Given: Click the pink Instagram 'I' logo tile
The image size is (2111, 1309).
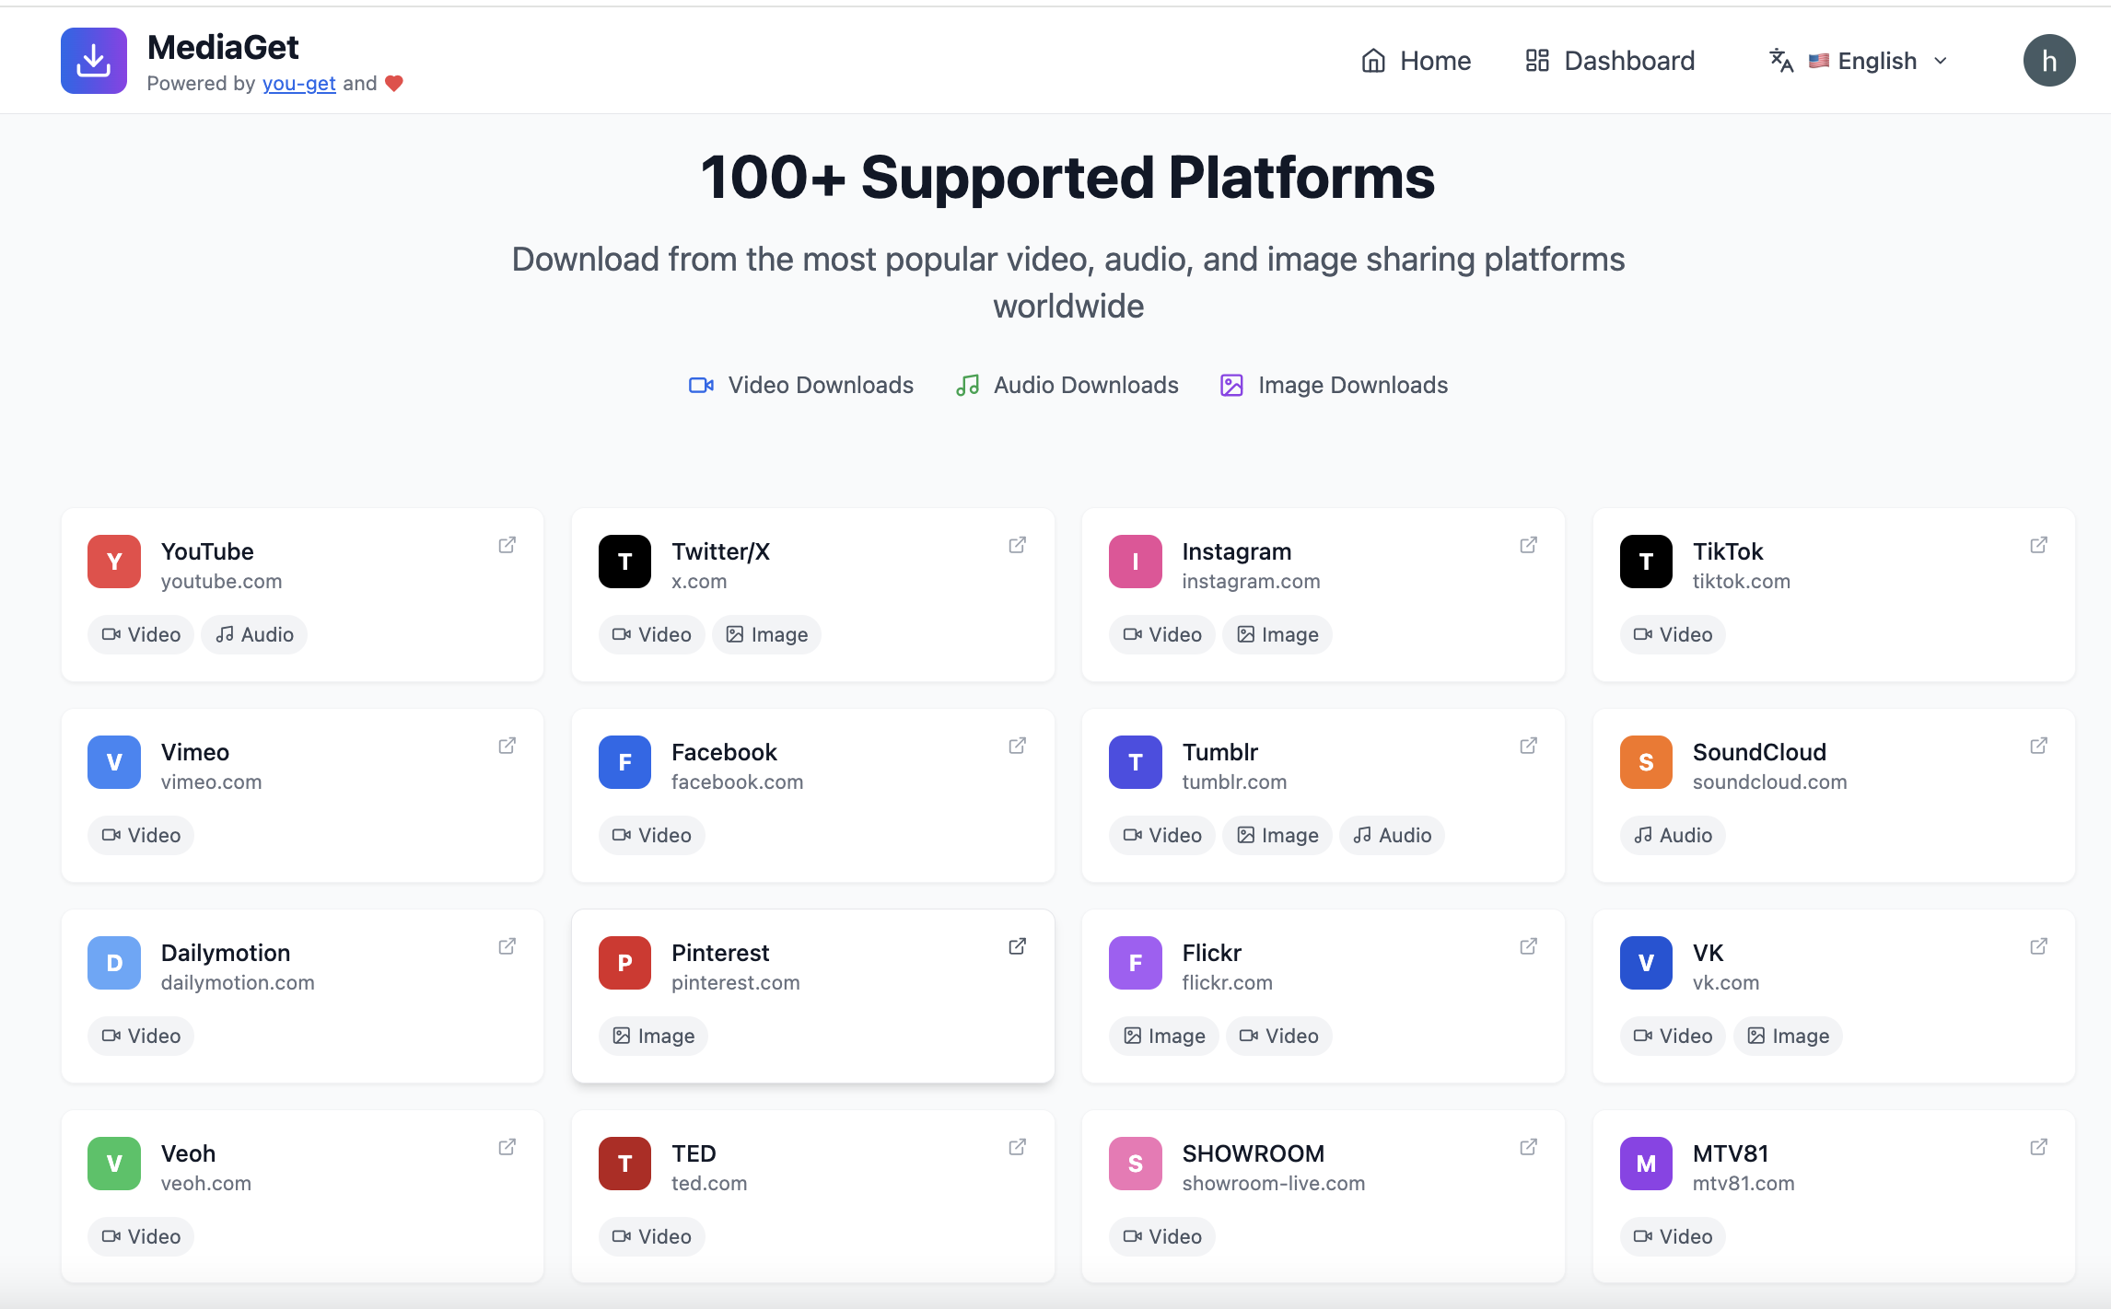Looking at the screenshot, I should pos(1136,562).
